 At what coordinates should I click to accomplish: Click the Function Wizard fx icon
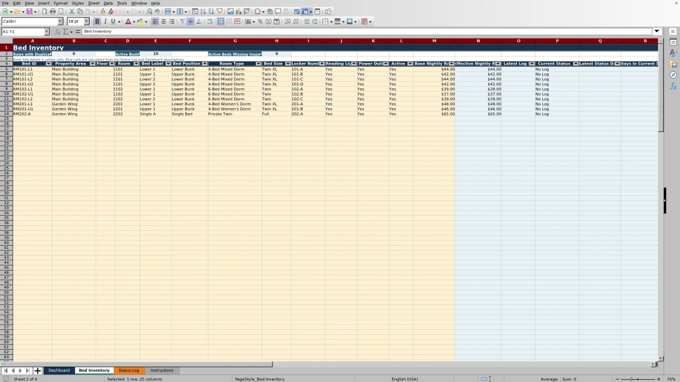58,32
